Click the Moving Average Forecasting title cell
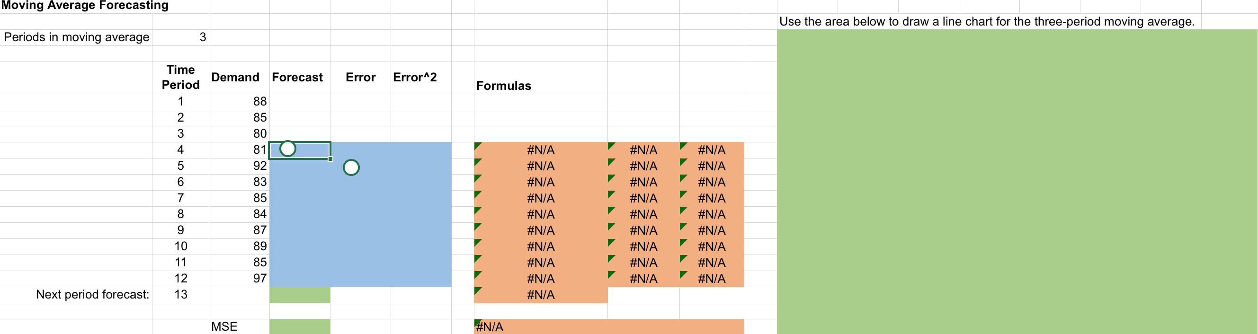 (x=85, y=6)
